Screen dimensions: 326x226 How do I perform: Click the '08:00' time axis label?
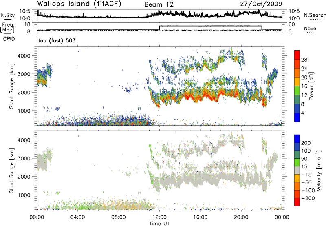(119, 217)
